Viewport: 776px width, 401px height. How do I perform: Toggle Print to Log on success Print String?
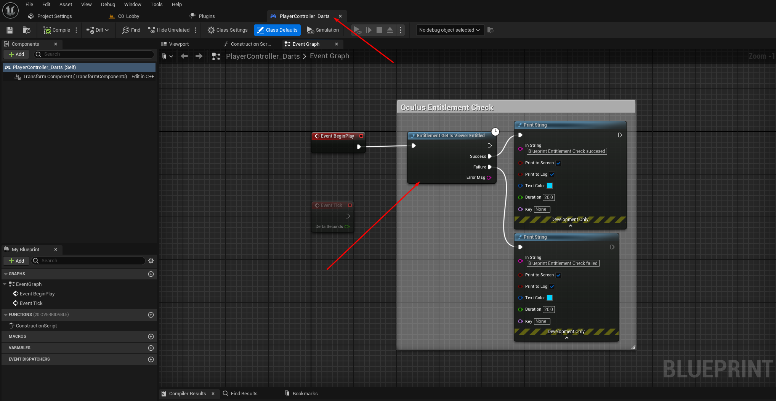[x=552, y=174]
